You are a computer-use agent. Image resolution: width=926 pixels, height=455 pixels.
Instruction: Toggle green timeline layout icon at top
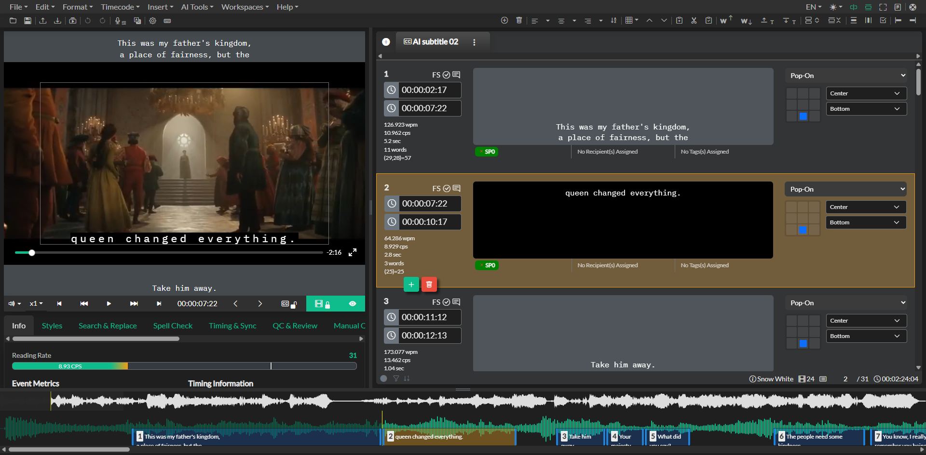[868, 7]
